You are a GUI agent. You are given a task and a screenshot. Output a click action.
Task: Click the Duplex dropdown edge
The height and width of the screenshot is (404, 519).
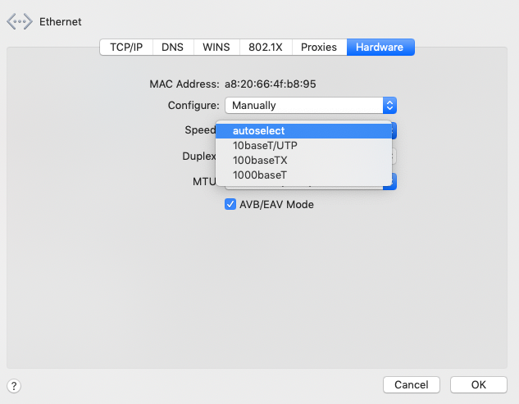point(394,156)
